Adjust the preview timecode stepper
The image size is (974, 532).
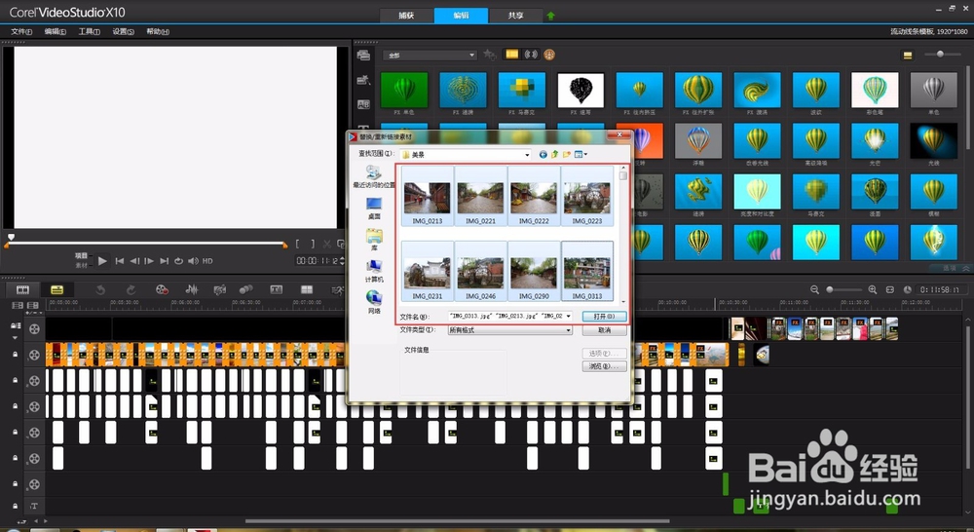(342, 261)
